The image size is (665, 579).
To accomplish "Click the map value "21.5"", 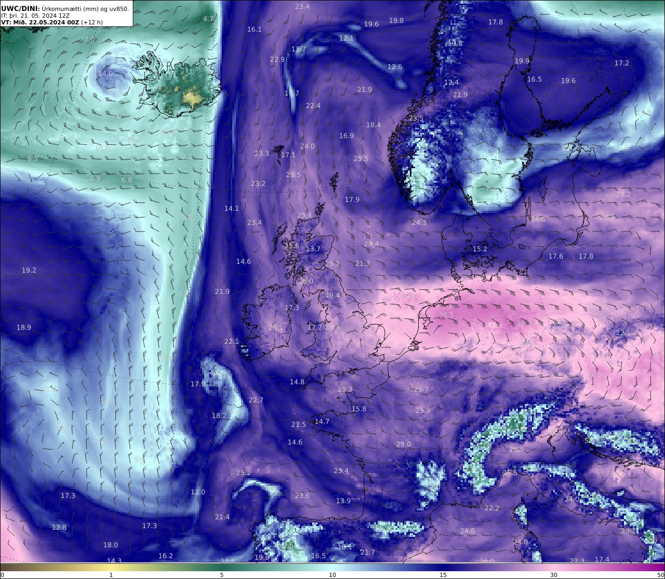I will point(299,425).
